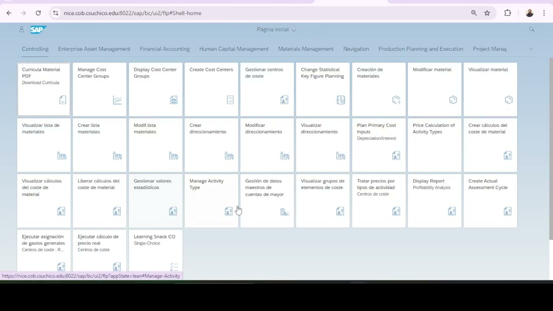This screenshot has width=553, height=311.
Task: Click the Chrome profile avatar
Action: tap(530, 13)
